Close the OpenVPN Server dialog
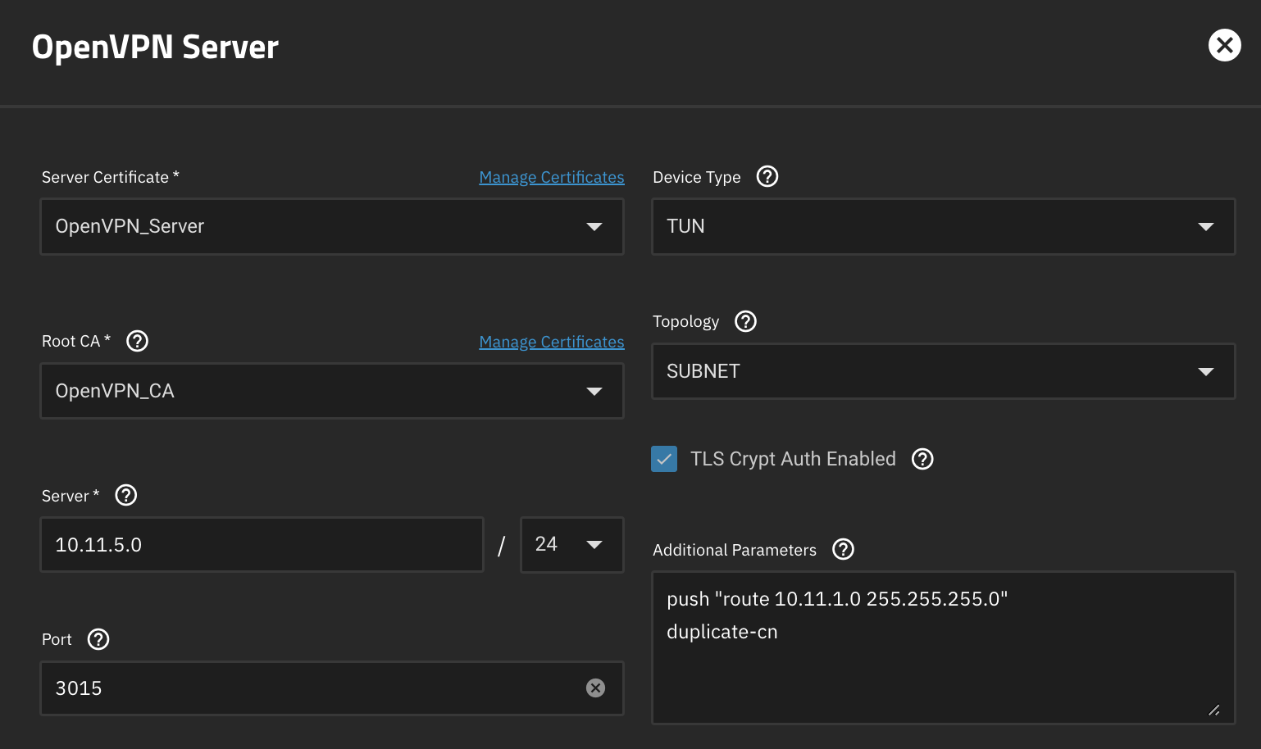 (x=1224, y=46)
